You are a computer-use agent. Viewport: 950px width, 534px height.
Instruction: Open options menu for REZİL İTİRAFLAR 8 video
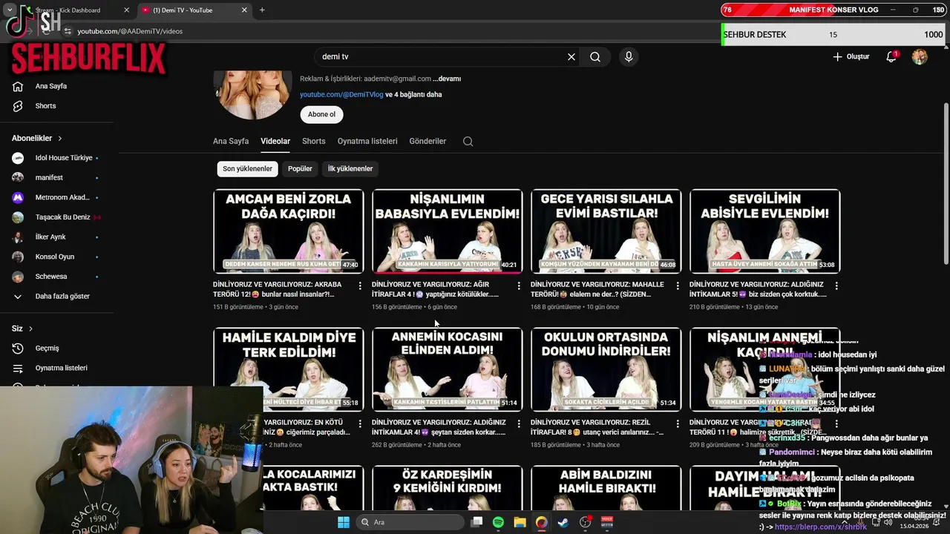(678, 423)
